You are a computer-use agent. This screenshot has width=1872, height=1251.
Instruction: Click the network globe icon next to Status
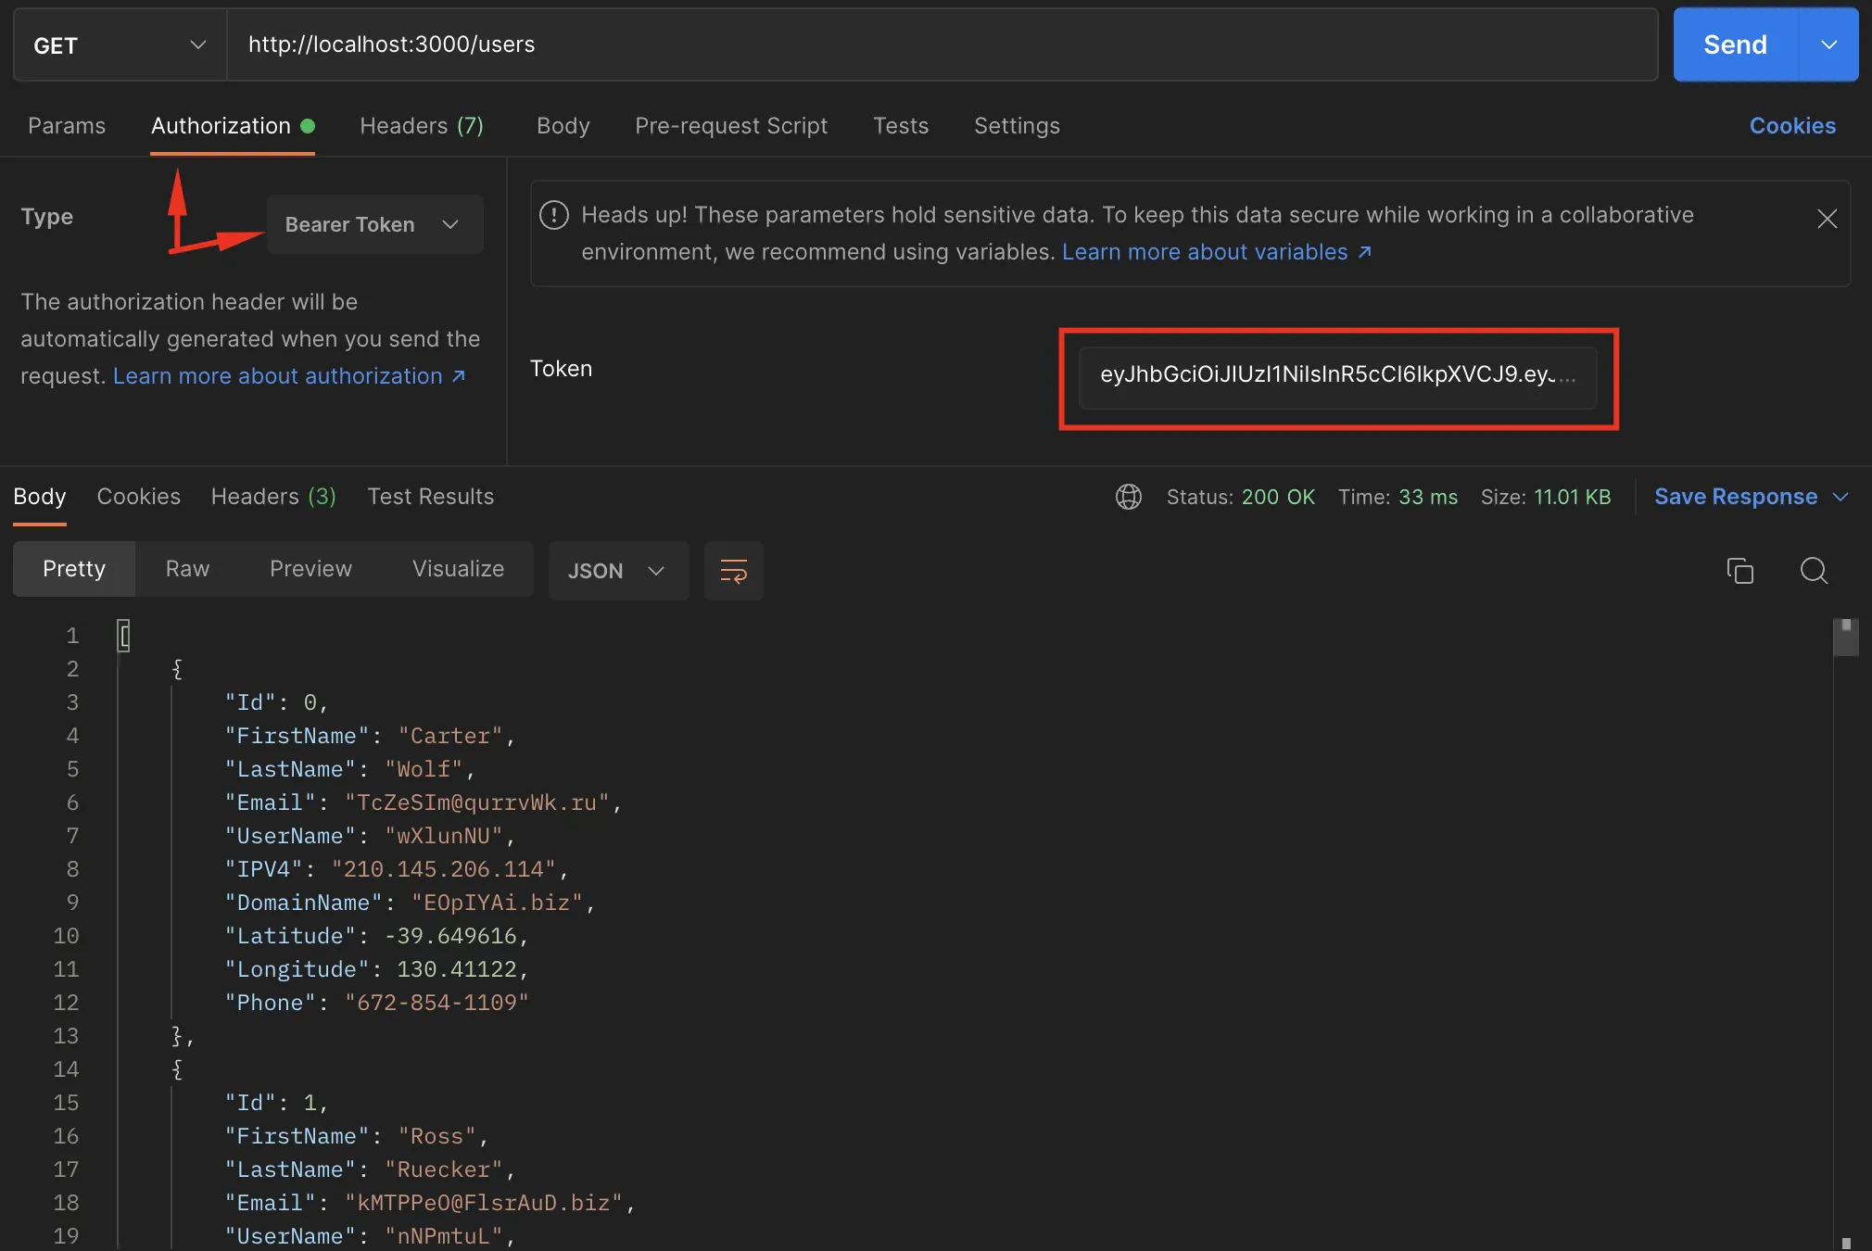(1128, 497)
